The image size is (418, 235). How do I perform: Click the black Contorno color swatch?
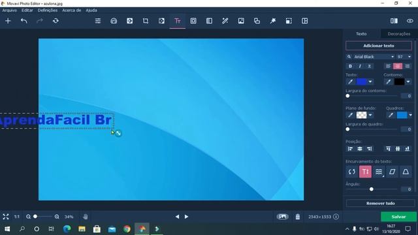point(399,82)
